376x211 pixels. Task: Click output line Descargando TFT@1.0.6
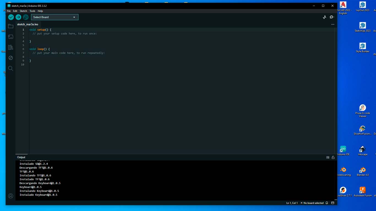pyautogui.click(x=36, y=168)
